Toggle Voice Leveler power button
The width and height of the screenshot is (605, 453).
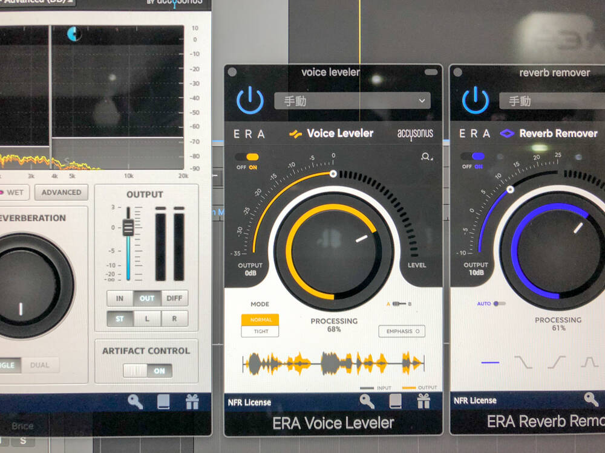click(x=250, y=100)
